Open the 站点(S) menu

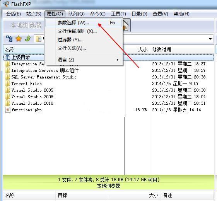point(34,14)
